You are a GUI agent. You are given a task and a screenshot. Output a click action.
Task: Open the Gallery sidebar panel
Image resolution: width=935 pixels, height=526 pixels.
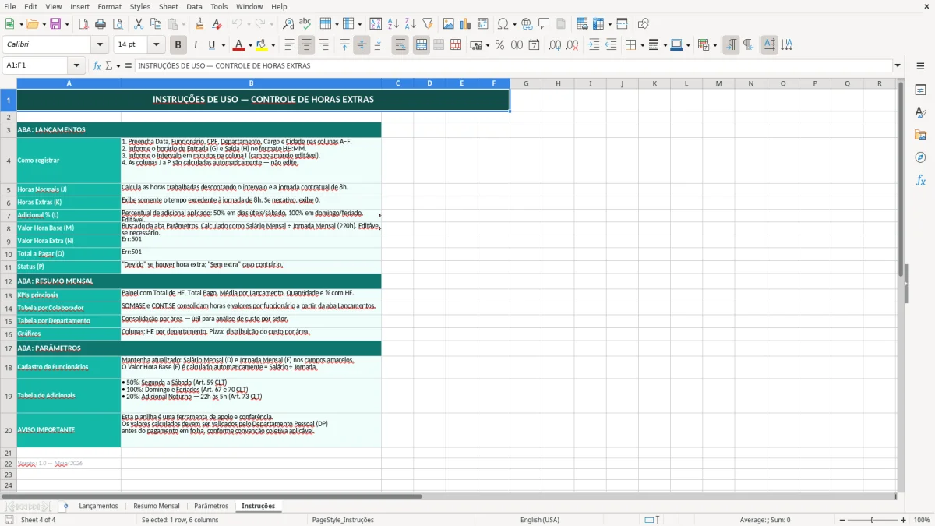pyautogui.click(x=920, y=135)
